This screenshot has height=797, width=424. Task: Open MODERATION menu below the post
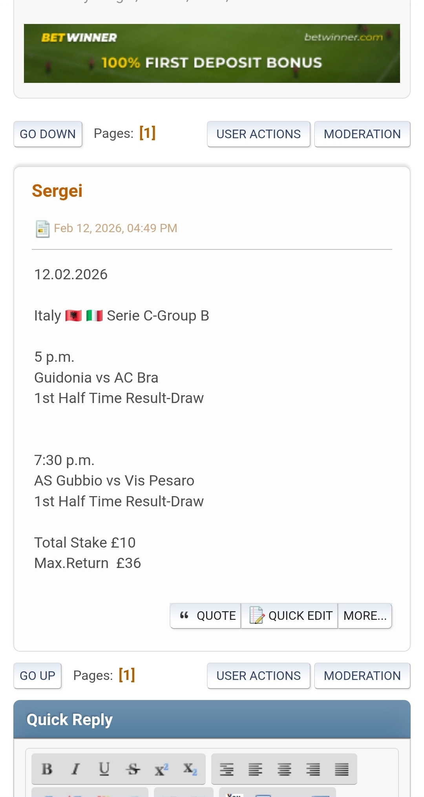click(x=362, y=676)
